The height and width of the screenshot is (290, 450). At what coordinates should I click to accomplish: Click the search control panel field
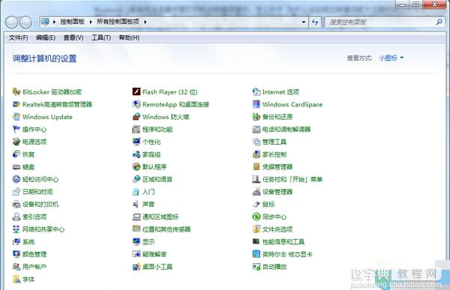point(384,22)
